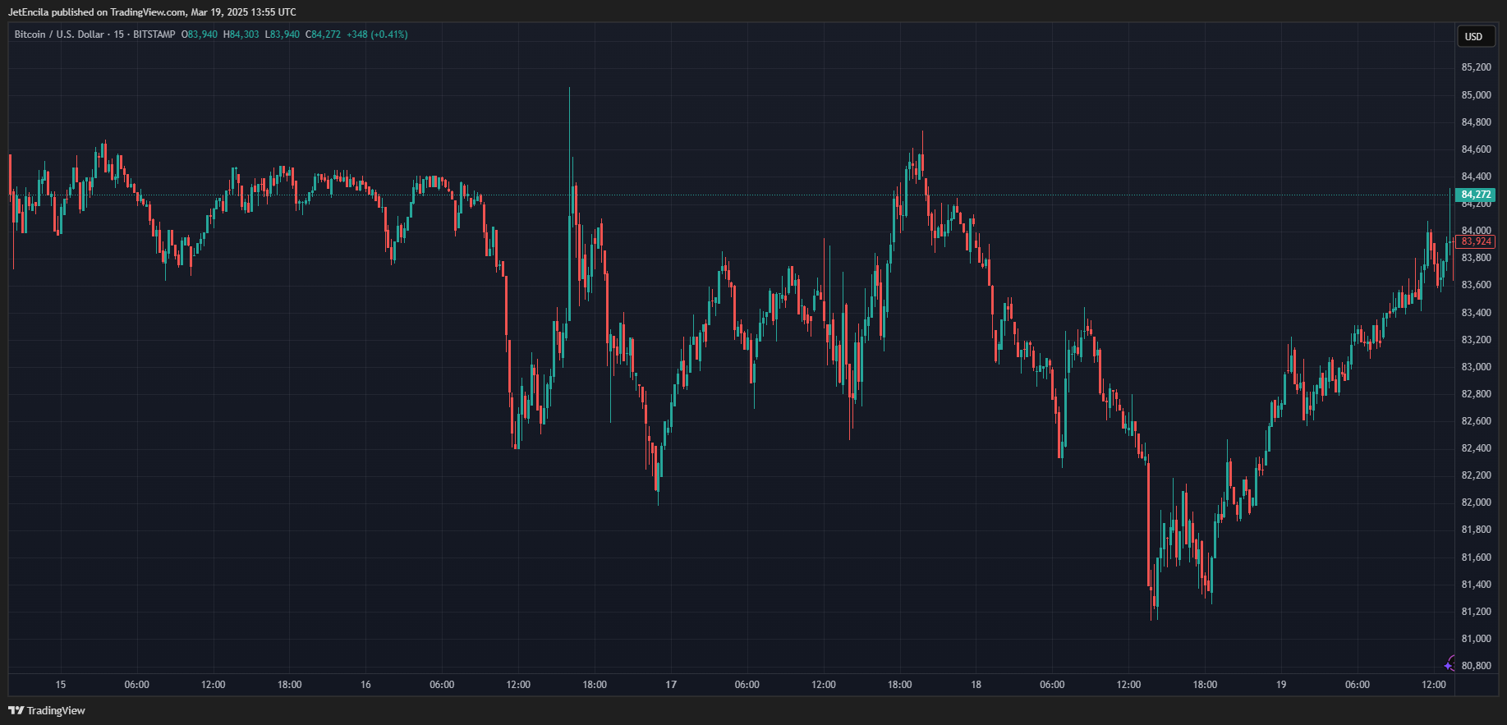Click the TradingView logo at the bottom
Image resolution: width=1507 pixels, height=725 pixels.
tap(47, 710)
